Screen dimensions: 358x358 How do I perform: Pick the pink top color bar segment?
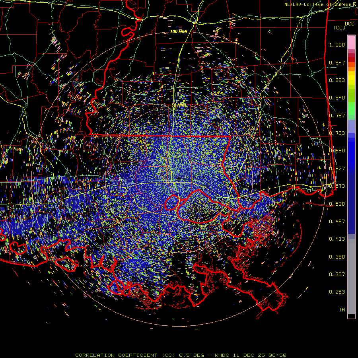click(351, 42)
